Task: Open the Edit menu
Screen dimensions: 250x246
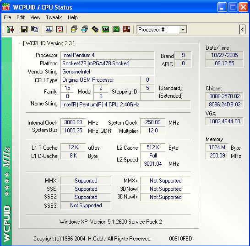Action: point(21,17)
